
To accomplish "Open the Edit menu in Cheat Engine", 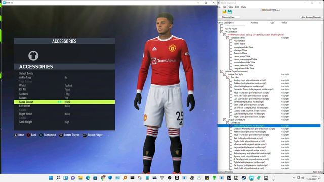I will pyautogui.click(x=224, y=7).
